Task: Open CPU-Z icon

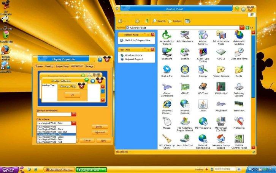Action: pyautogui.click(x=221, y=54)
